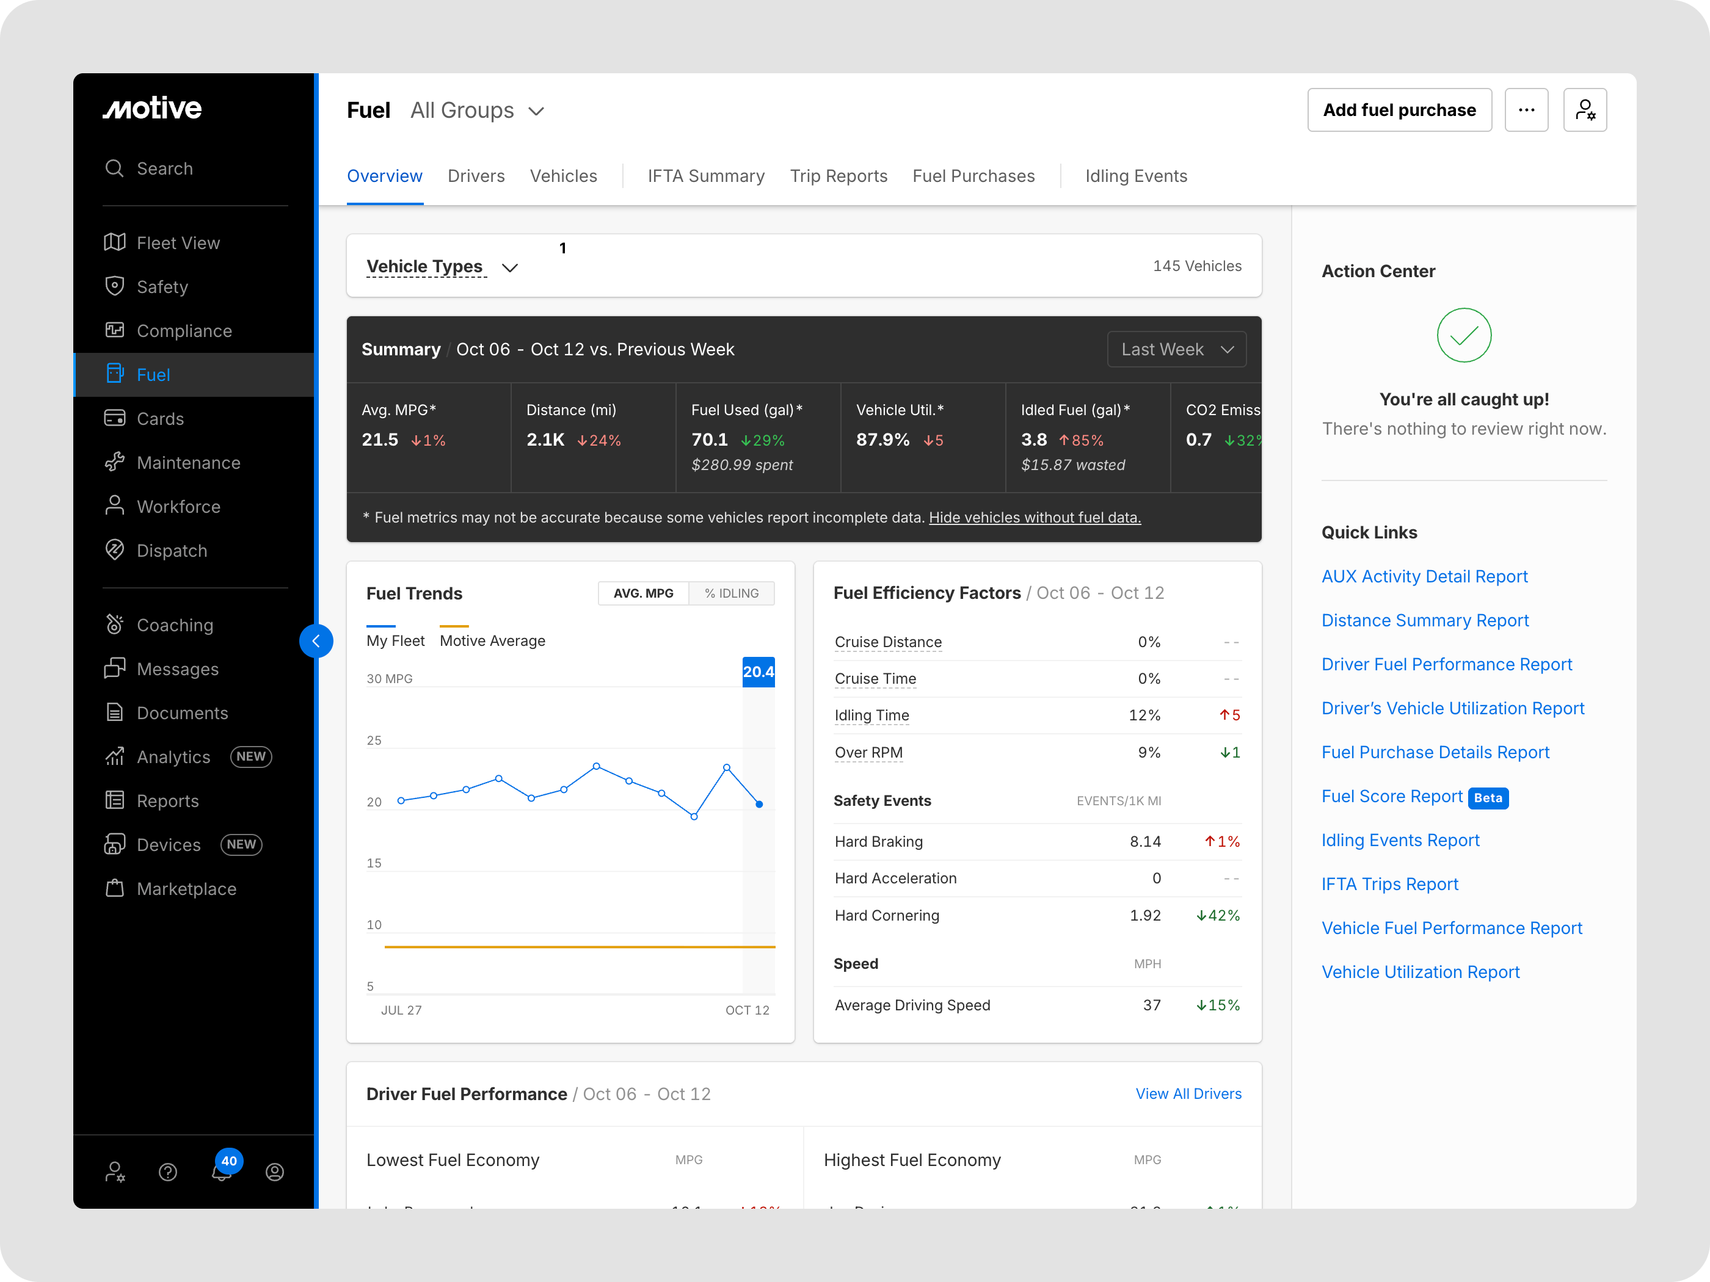Select AVG. MPG toggle in Fuel Trends

[x=643, y=593]
